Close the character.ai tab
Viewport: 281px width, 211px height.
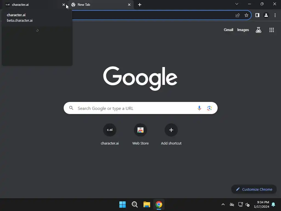pyautogui.click(x=64, y=5)
